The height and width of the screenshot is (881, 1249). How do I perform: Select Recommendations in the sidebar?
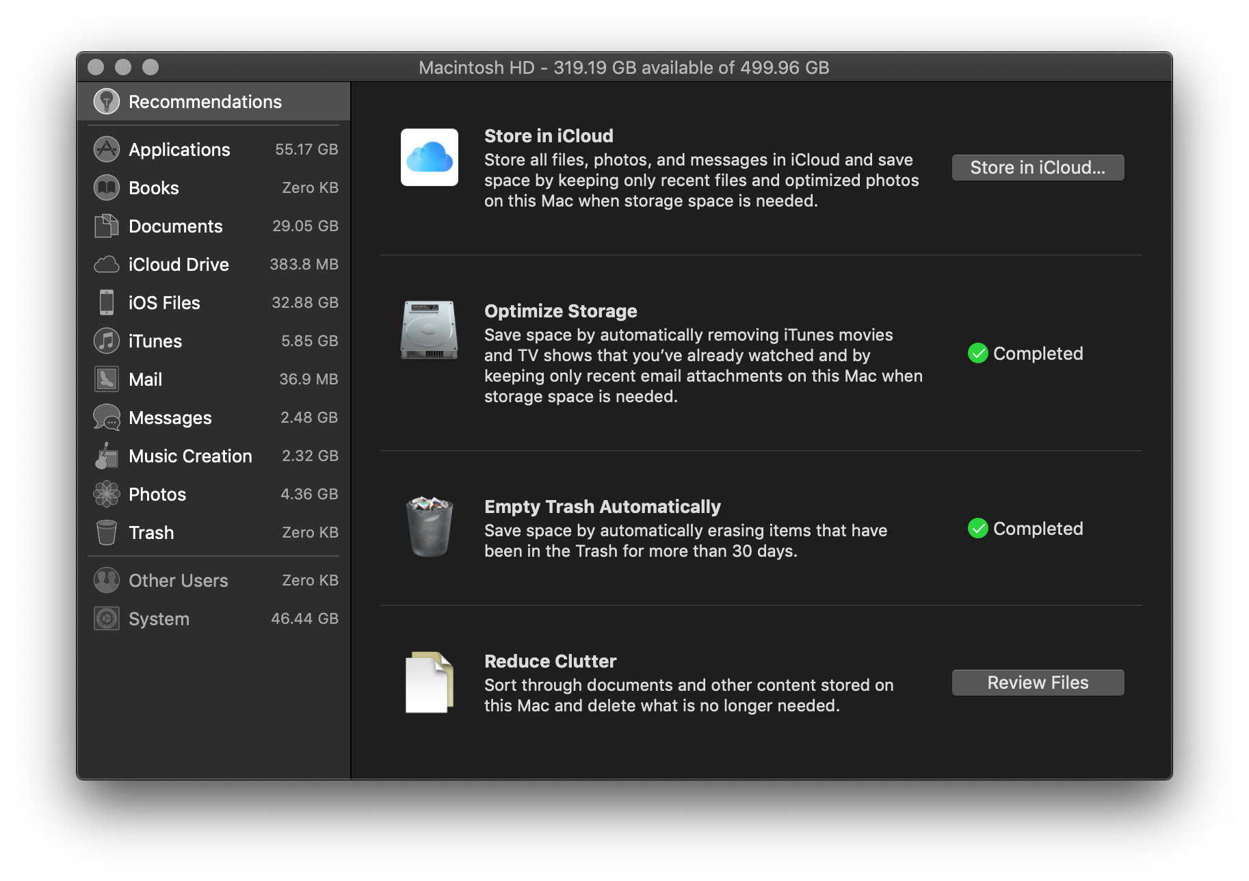(x=213, y=101)
